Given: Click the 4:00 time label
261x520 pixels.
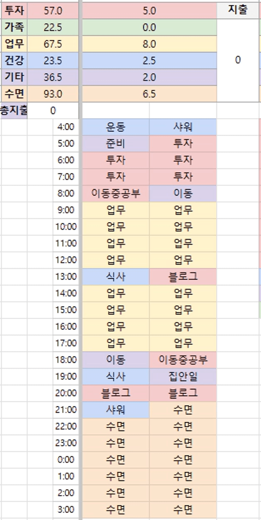Looking at the screenshot, I should point(66,127).
